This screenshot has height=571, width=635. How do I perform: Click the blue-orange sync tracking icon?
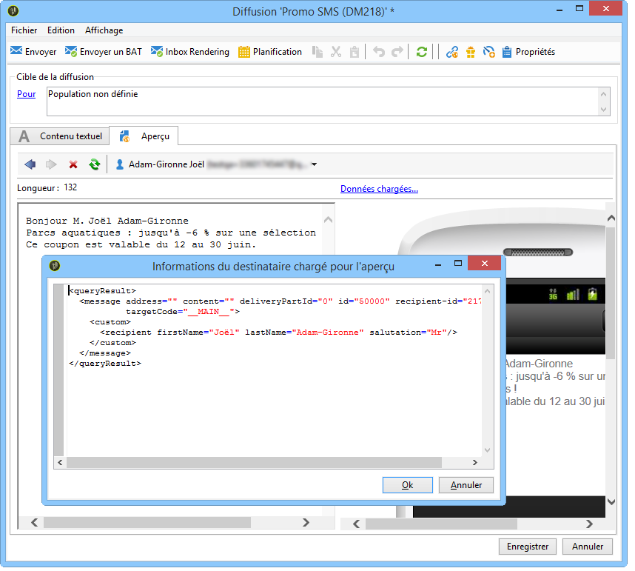[x=488, y=52]
